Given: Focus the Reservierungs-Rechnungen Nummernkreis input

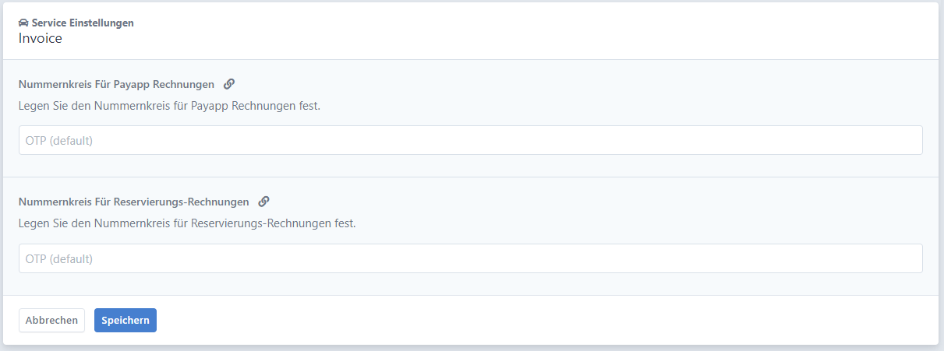Looking at the screenshot, I should 471,258.
